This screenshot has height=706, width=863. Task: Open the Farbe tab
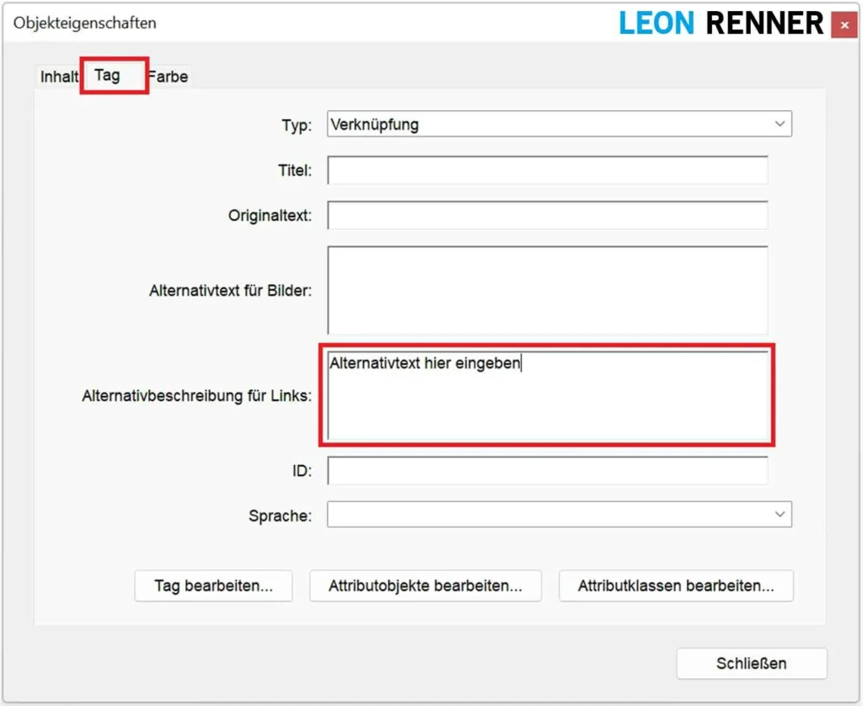tap(169, 77)
